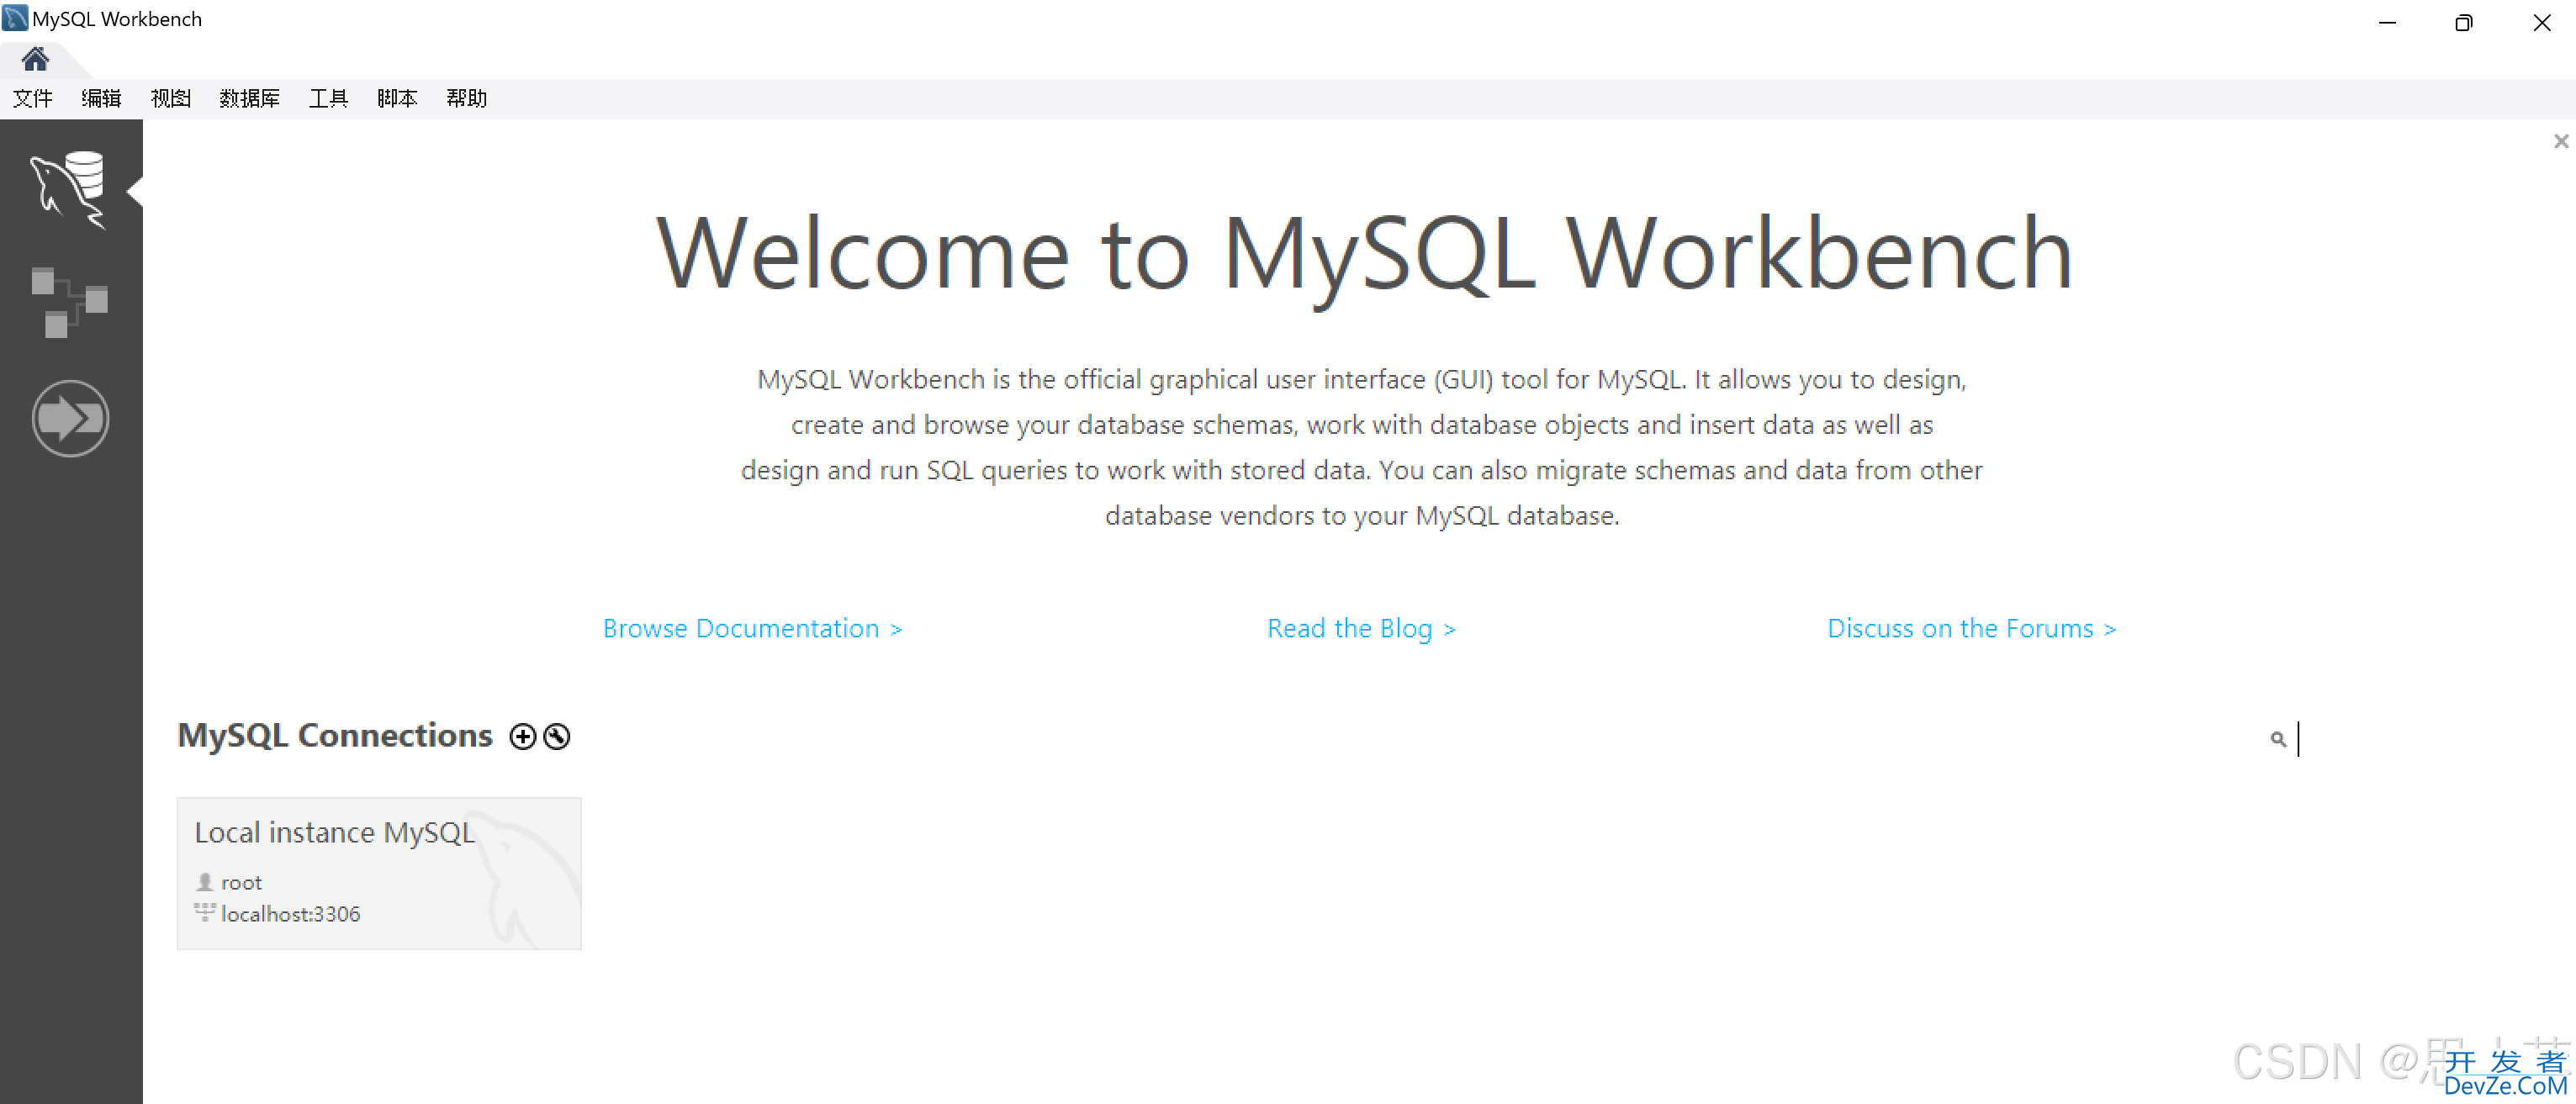Click the connections search magnifier icon
The image size is (2576, 1104).
[x=2278, y=739]
